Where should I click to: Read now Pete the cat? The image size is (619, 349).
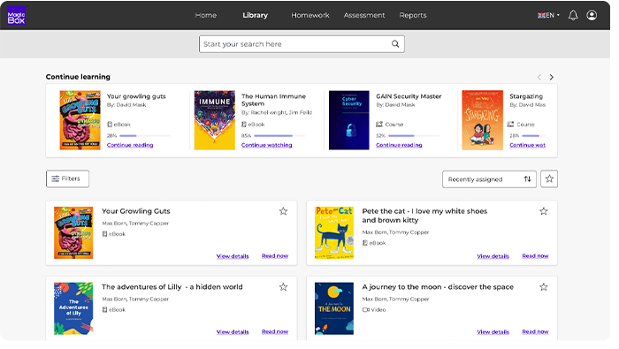(x=535, y=256)
